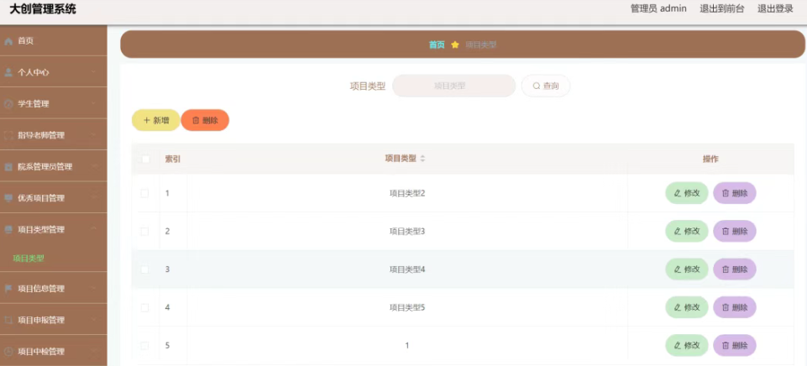Click 删除 for row 项目类型4

(735, 269)
